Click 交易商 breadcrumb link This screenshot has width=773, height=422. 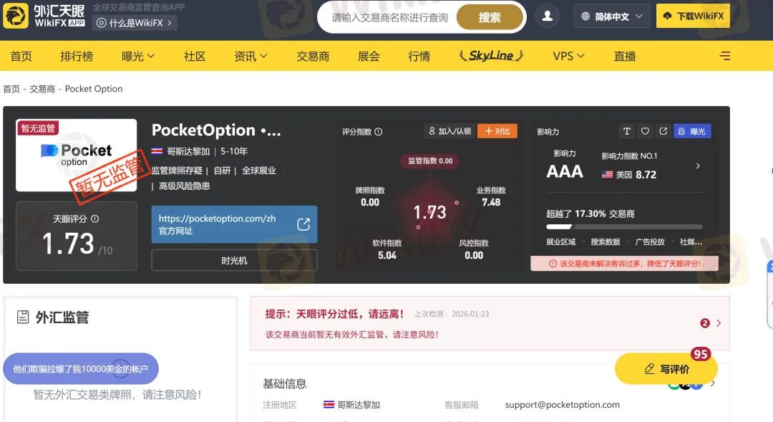pos(42,89)
